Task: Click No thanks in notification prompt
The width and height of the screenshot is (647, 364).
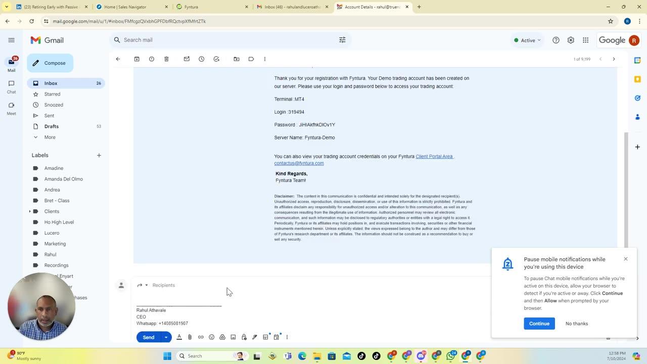Action: [576, 324]
